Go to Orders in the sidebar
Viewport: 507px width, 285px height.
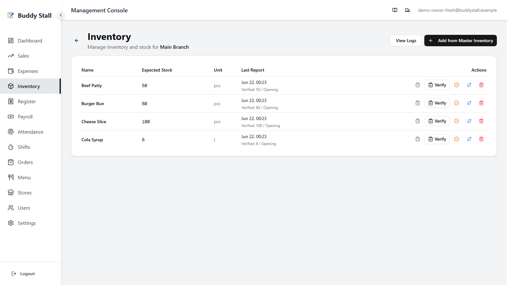pyautogui.click(x=30, y=162)
